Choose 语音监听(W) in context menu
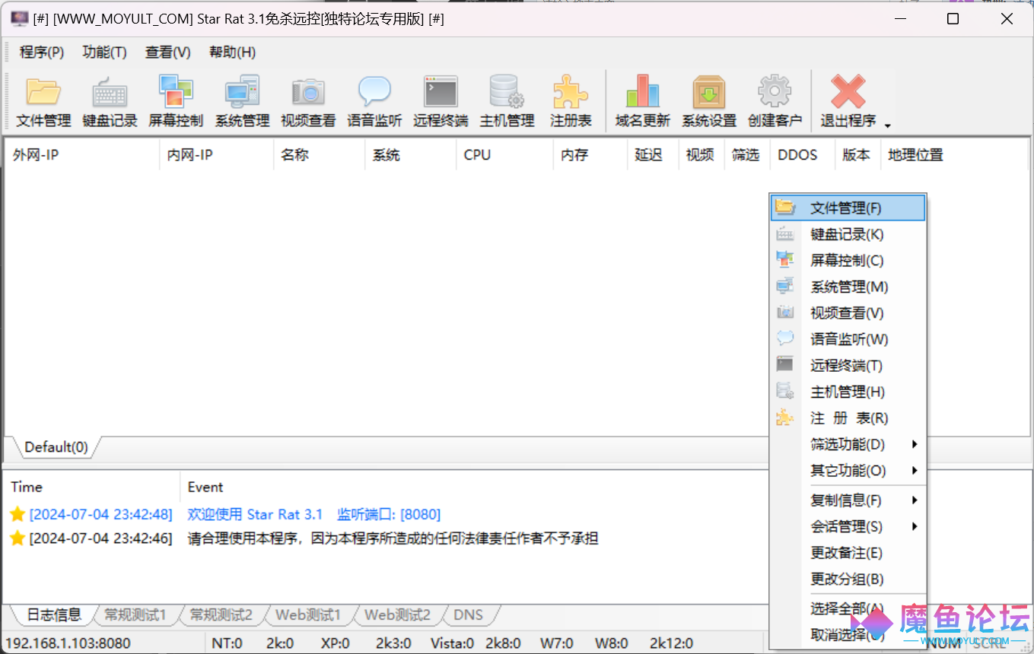The image size is (1034, 654). pos(848,339)
